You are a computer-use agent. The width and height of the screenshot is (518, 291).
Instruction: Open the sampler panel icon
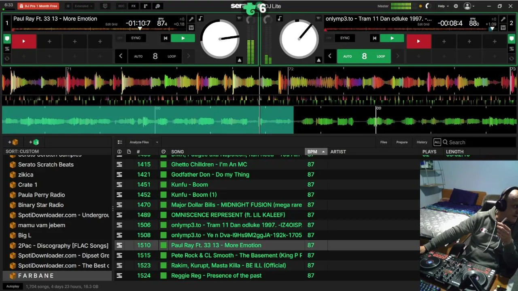(146, 6)
